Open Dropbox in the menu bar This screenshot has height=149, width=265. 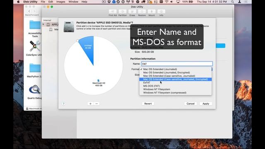(109, 2)
